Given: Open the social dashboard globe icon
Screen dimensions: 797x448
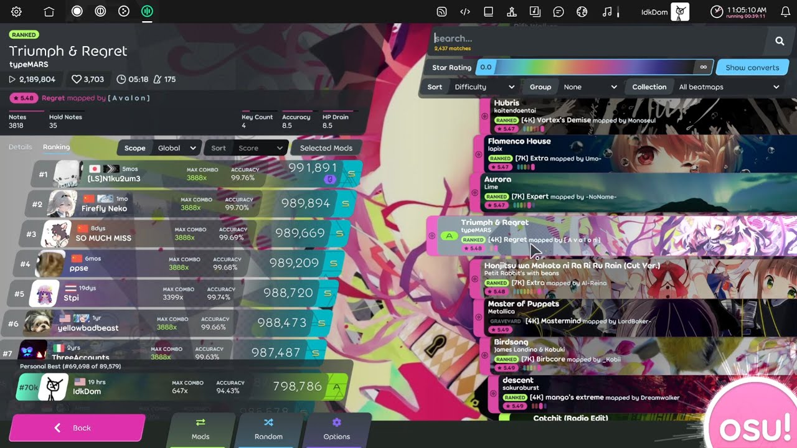Looking at the screenshot, I should [x=582, y=11].
